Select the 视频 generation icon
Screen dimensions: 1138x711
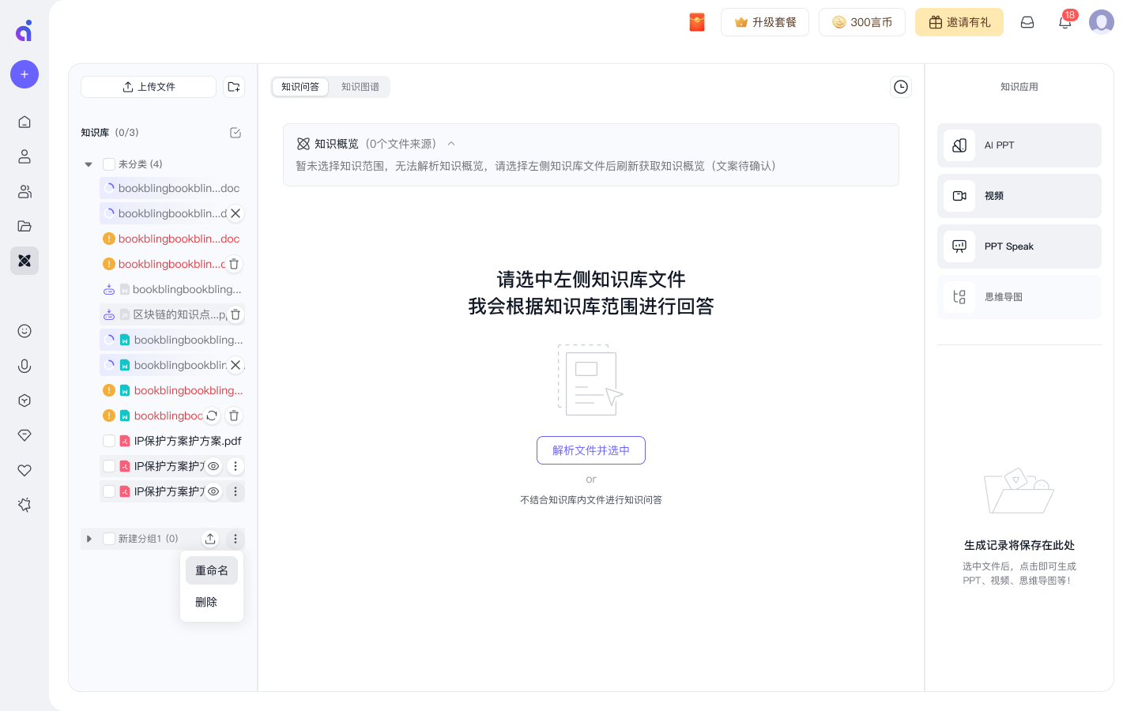coord(959,196)
